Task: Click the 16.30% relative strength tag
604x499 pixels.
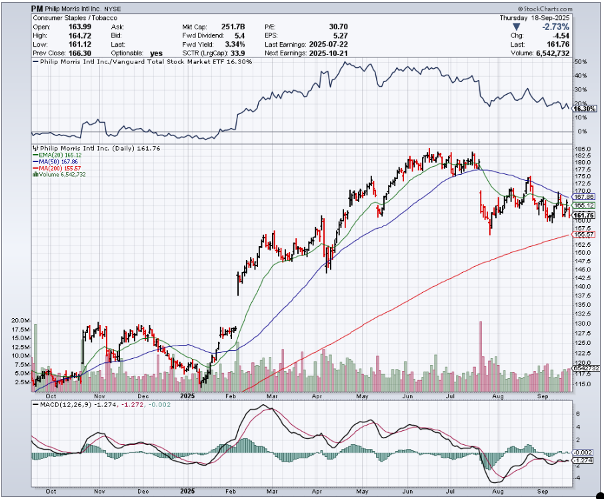Action: tap(585, 109)
